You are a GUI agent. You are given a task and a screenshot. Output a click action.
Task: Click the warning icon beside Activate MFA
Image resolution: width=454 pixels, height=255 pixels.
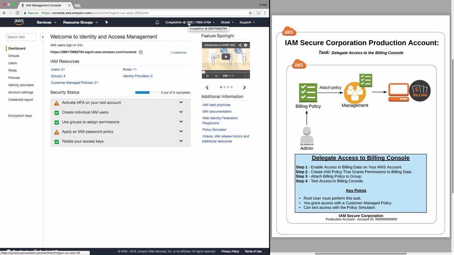tap(57, 103)
